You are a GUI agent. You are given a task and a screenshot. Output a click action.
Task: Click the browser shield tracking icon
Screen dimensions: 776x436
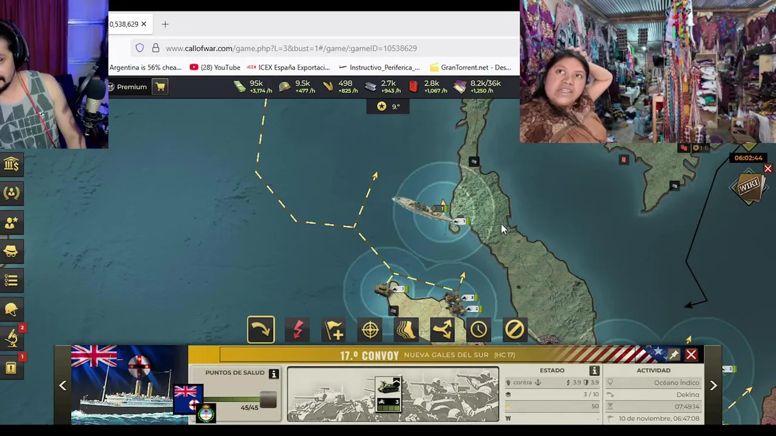tap(140, 48)
